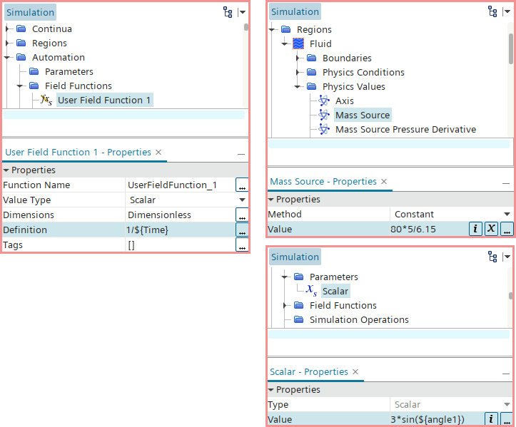Click the User Field Function 1 icon
Image resolution: width=516 pixels, height=427 pixels.
coord(46,101)
